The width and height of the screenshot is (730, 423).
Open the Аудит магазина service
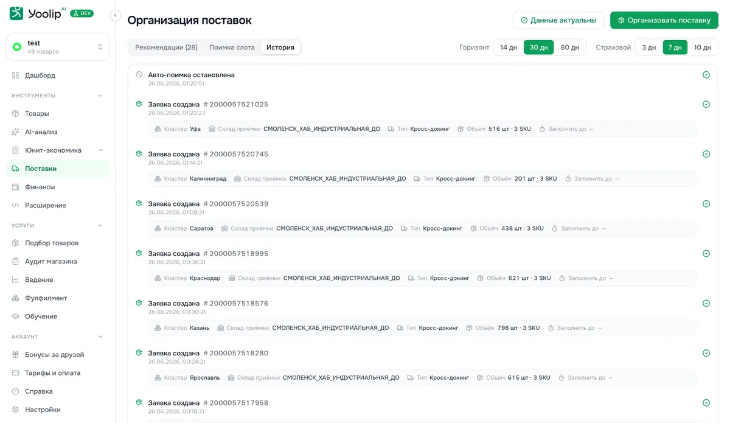(x=58, y=262)
